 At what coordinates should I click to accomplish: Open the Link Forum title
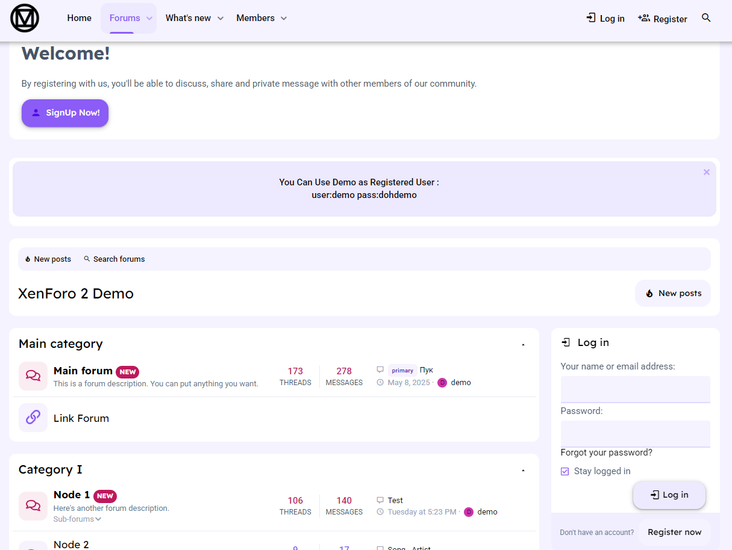tap(81, 418)
